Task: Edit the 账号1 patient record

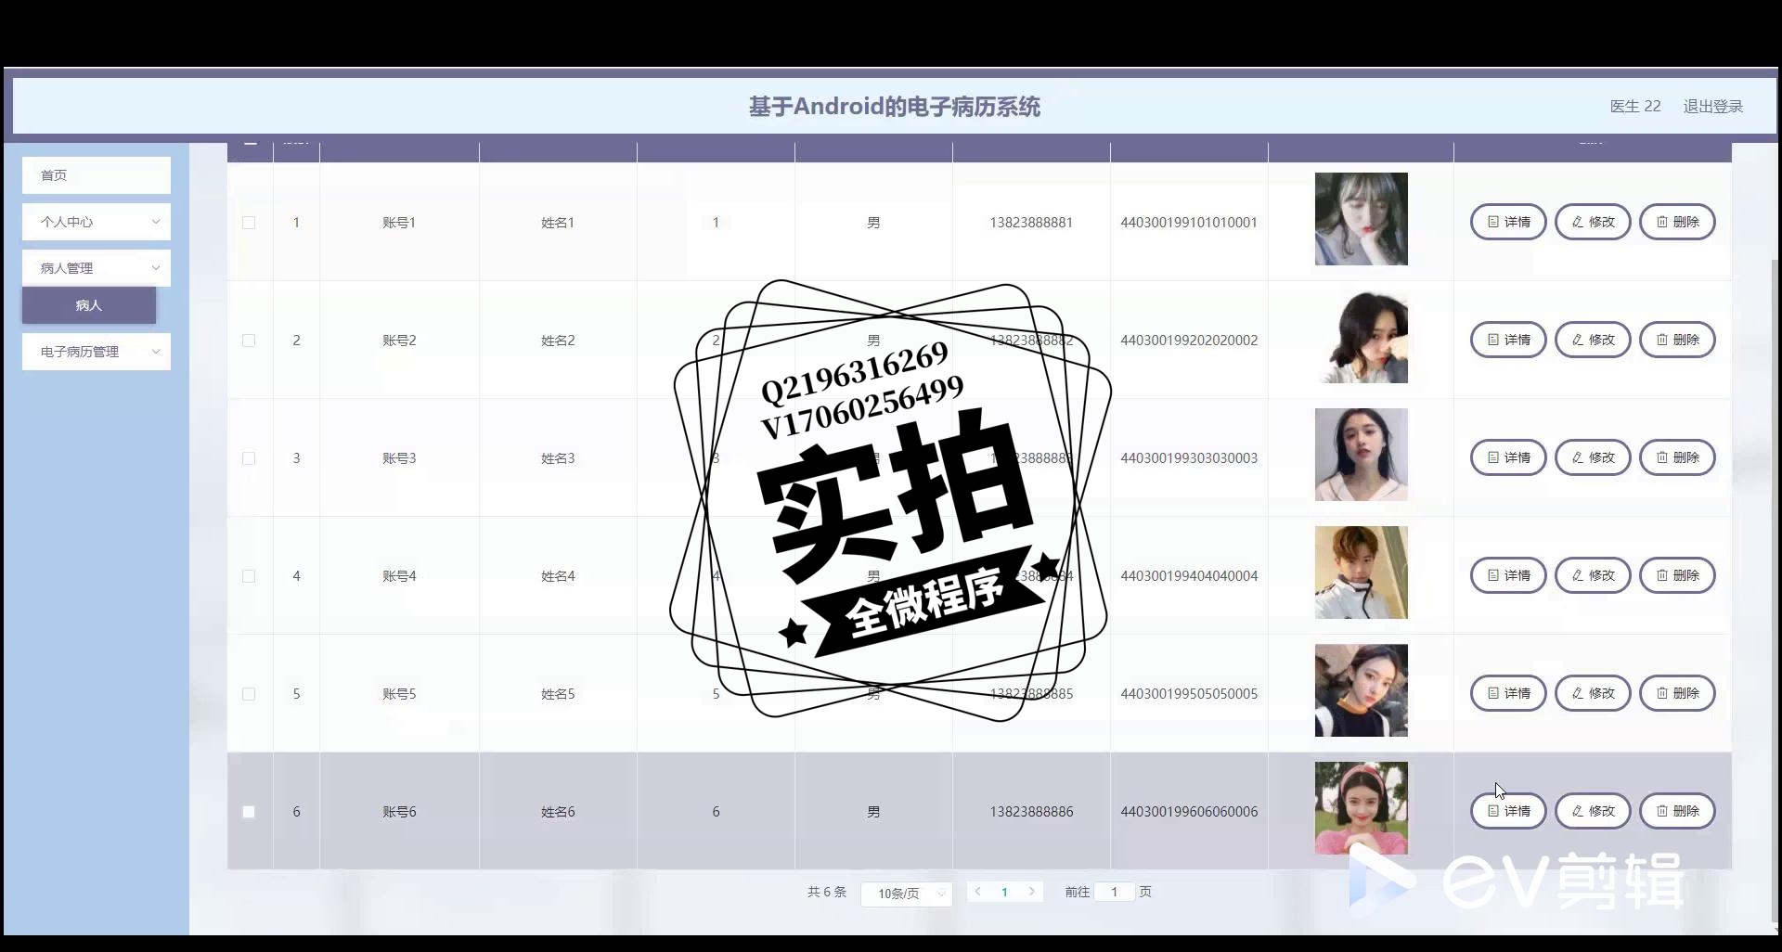Action: (x=1593, y=222)
